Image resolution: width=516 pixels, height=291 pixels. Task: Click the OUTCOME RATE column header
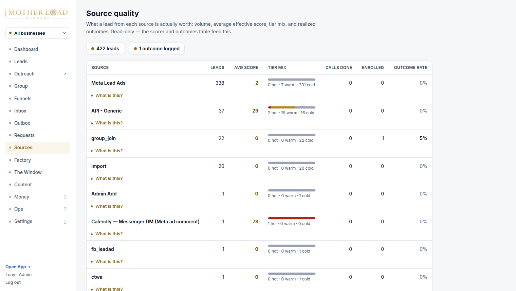point(410,68)
